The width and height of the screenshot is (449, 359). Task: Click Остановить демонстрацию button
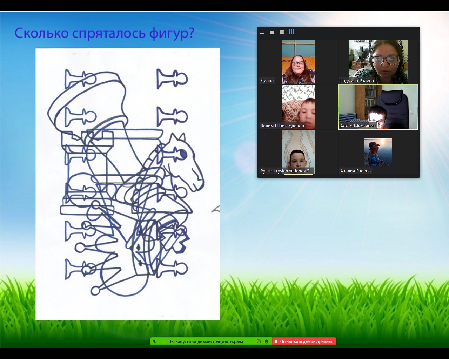pyautogui.click(x=304, y=341)
